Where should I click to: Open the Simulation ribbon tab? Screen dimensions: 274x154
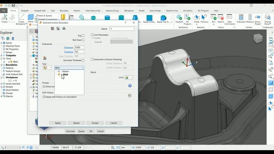(188, 11)
